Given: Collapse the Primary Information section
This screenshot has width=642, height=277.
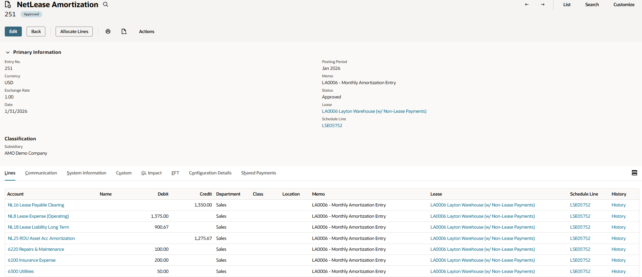Looking at the screenshot, I should coord(8,52).
